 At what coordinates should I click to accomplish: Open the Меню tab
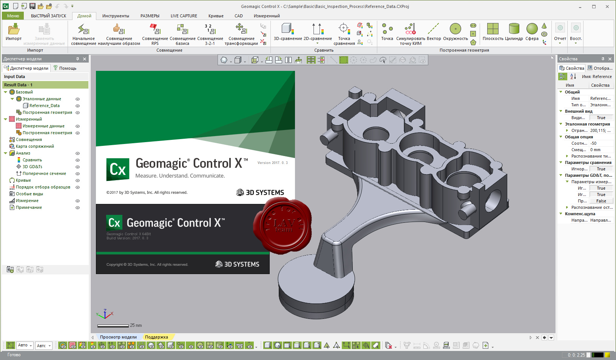tap(13, 16)
